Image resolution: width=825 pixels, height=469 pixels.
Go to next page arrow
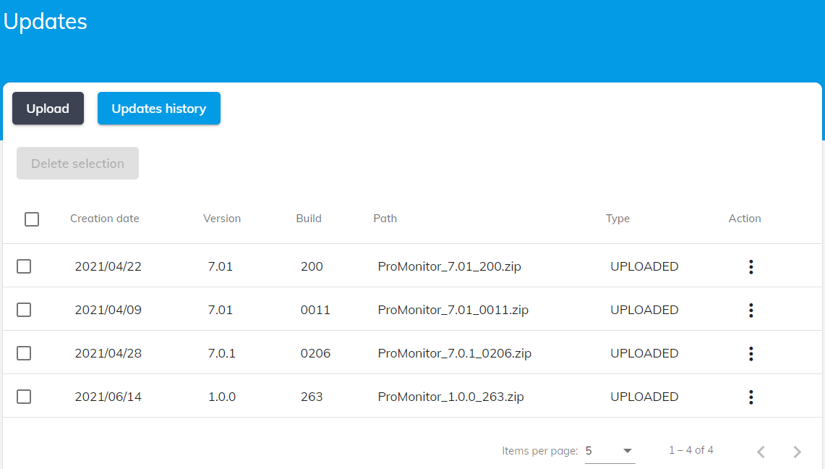pos(797,452)
